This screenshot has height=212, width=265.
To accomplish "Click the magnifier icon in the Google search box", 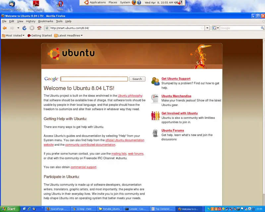I will click(x=262, y=28).
